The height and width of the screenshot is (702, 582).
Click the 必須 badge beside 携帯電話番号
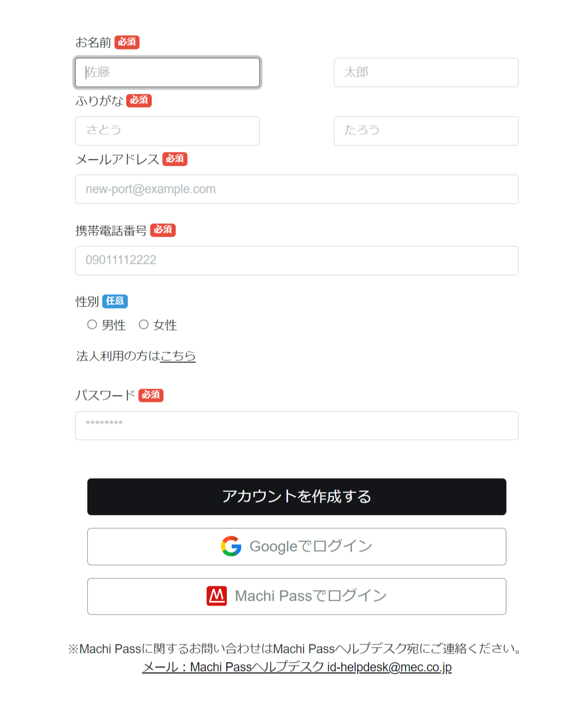163,230
